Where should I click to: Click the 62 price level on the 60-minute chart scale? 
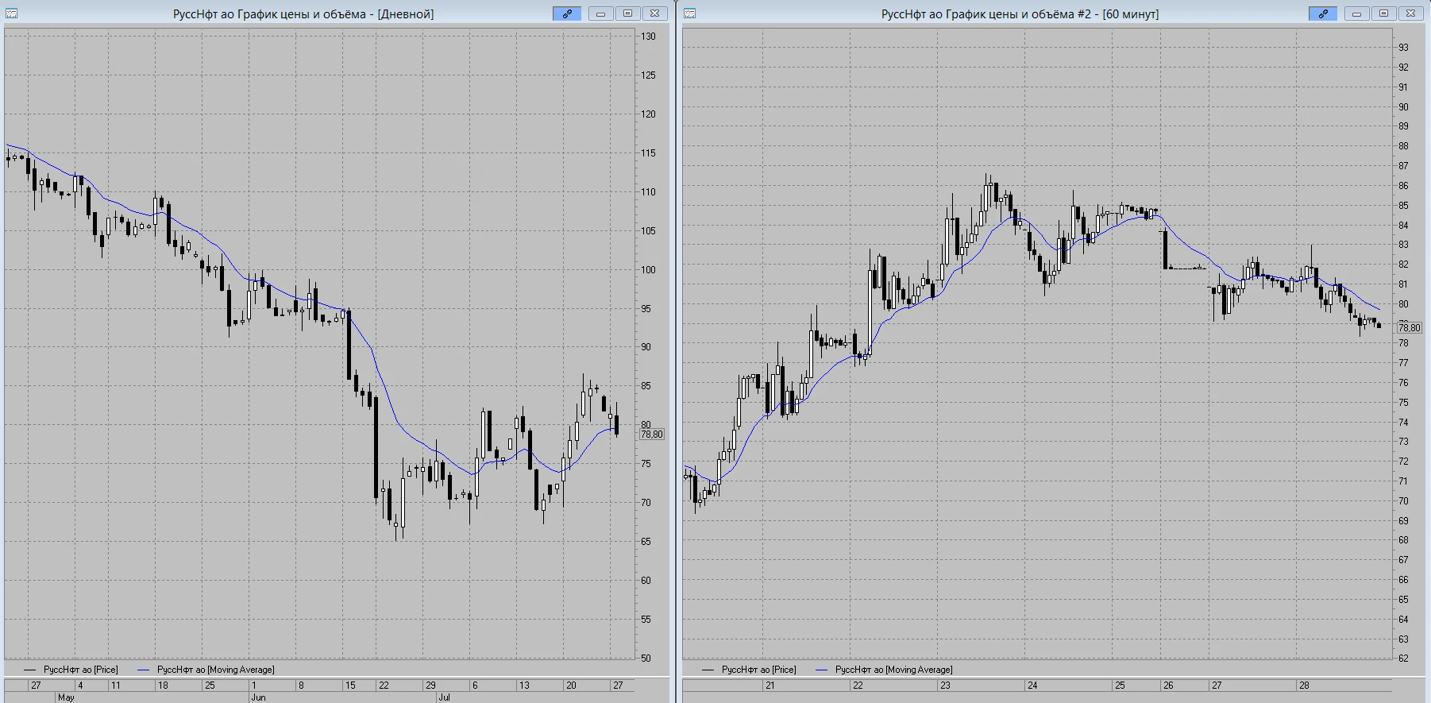(1404, 659)
